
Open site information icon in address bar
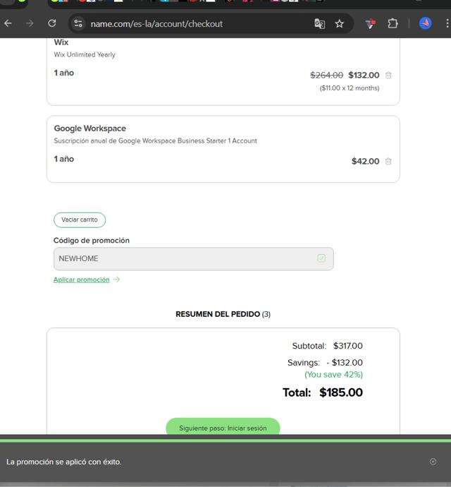click(78, 23)
